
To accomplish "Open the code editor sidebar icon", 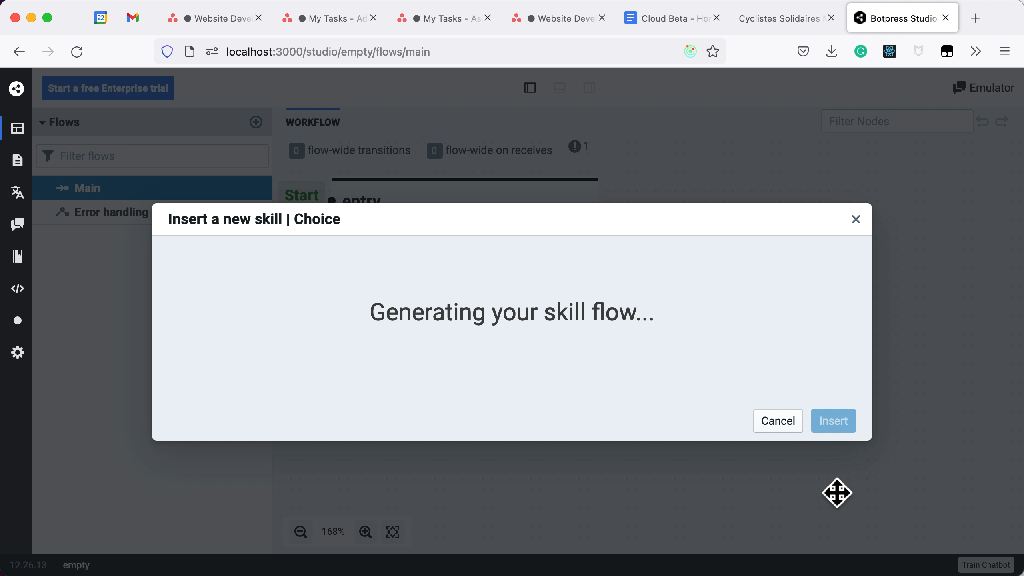I will (x=17, y=288).
